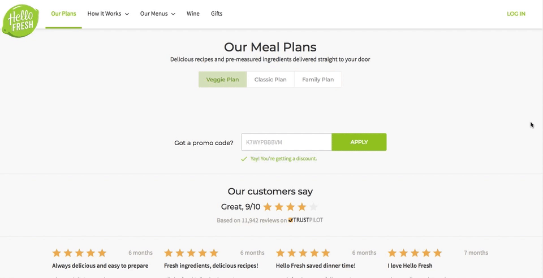
Task: Click the Trustpilot logo
Action: (306, 220)
